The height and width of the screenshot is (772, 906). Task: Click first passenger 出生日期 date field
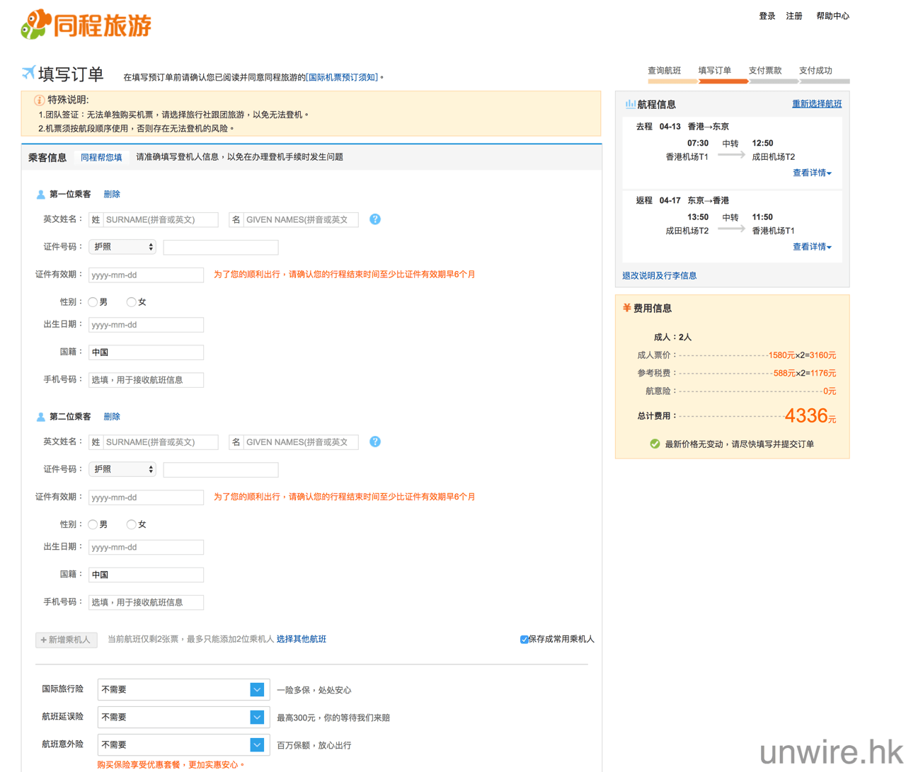point(146,325)
